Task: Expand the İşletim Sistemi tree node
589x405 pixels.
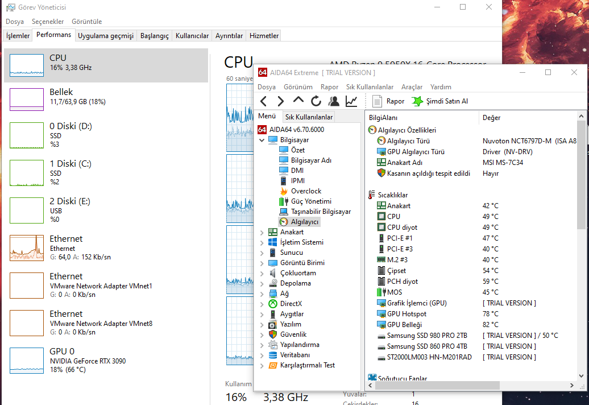Action: tap(262, 243)
